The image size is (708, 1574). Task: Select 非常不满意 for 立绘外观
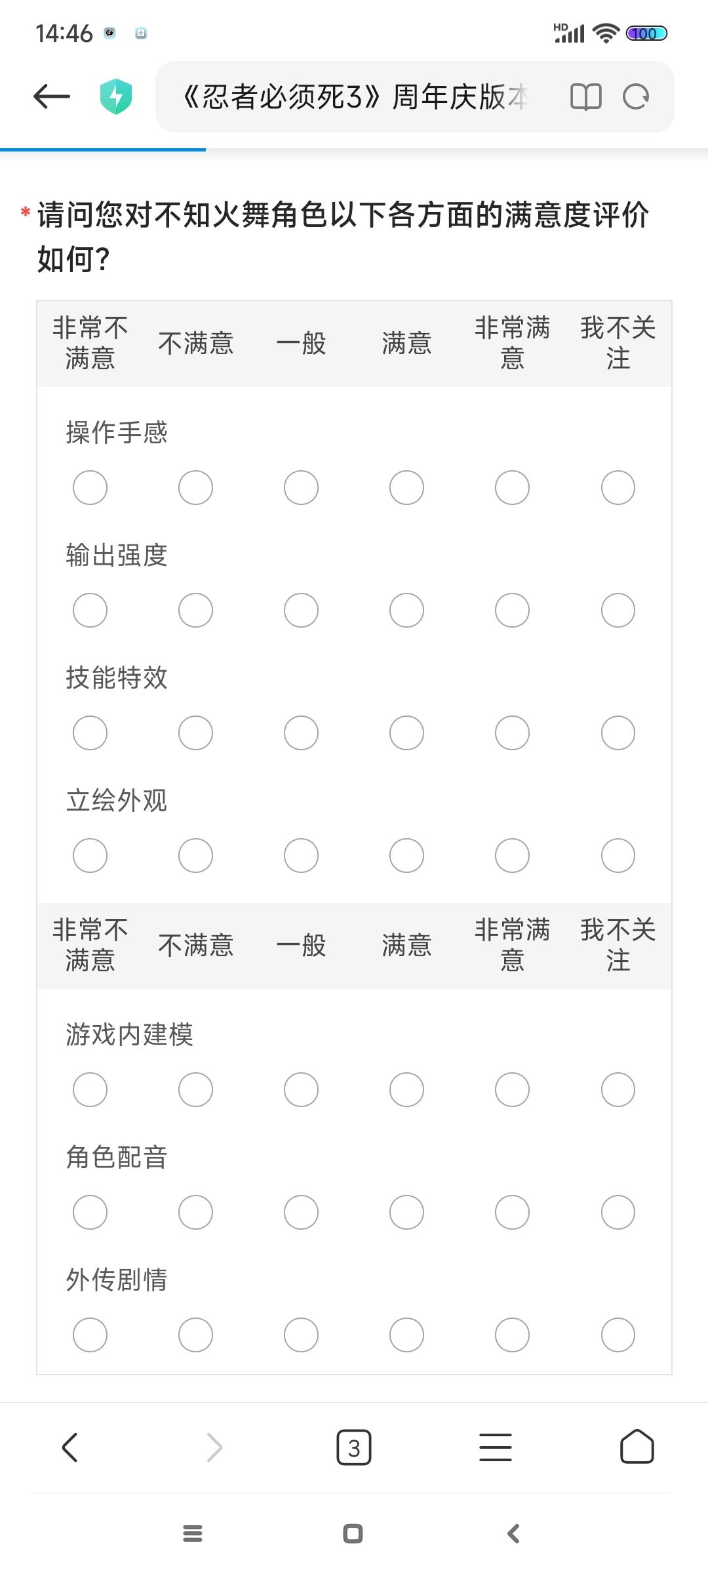tap(90, 856)
